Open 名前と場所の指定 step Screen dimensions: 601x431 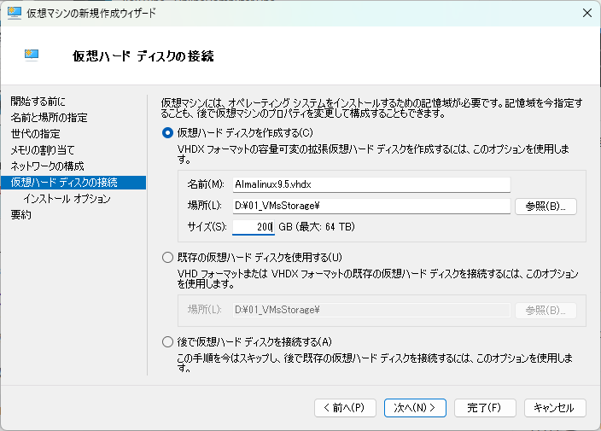[49, 118]
